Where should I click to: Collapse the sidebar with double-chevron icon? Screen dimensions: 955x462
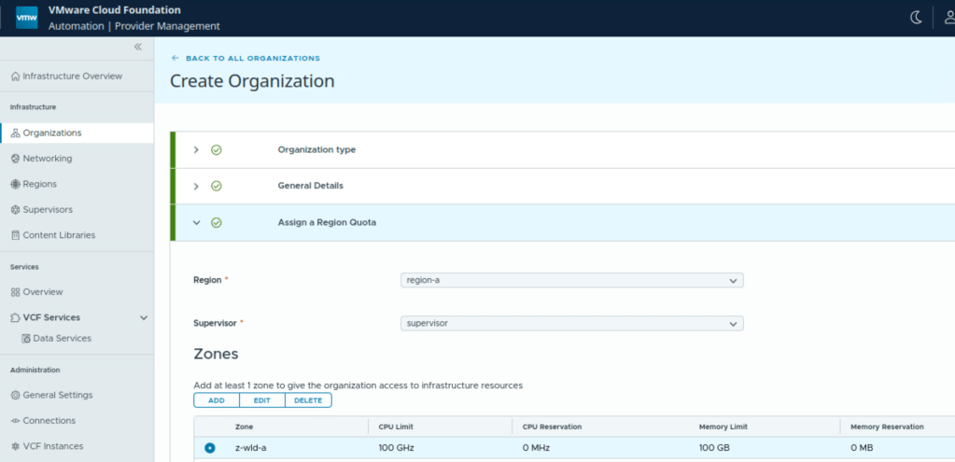(x=138, y=47)
